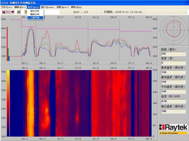Choose the middle entry of the display dropdown

coord(35,14)
